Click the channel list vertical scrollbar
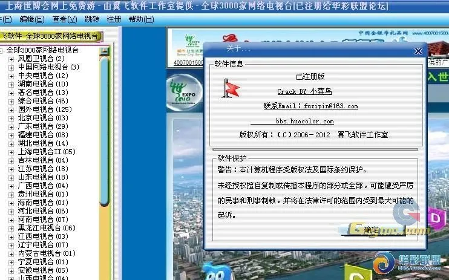 (105, 151)
